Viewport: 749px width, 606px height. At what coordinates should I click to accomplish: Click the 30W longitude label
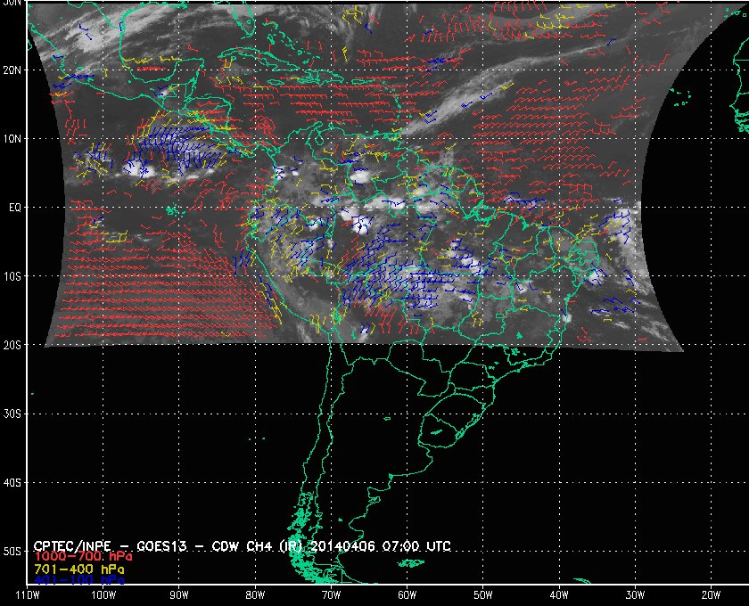pos(635,595)
